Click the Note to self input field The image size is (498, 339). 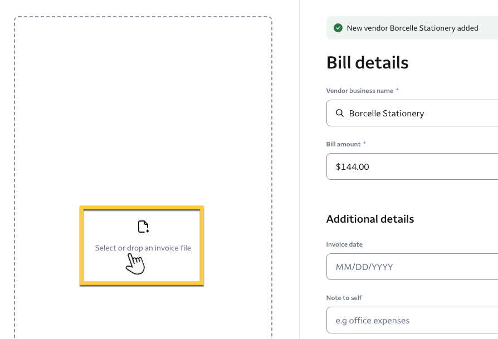tap(412, 320)
